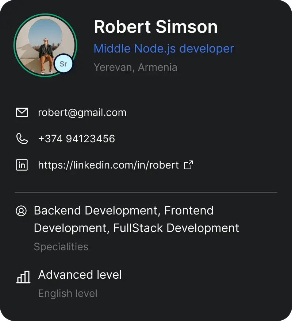Click the Advanced level text
Image resolution: width=292 pixels, height=321 pixels.
coord(80,275)
